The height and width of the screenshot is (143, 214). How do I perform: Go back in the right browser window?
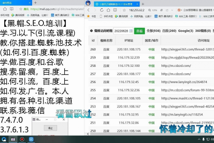[x=88, y=10]
